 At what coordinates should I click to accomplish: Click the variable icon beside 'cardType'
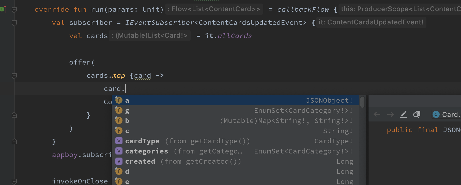(118, 141)
